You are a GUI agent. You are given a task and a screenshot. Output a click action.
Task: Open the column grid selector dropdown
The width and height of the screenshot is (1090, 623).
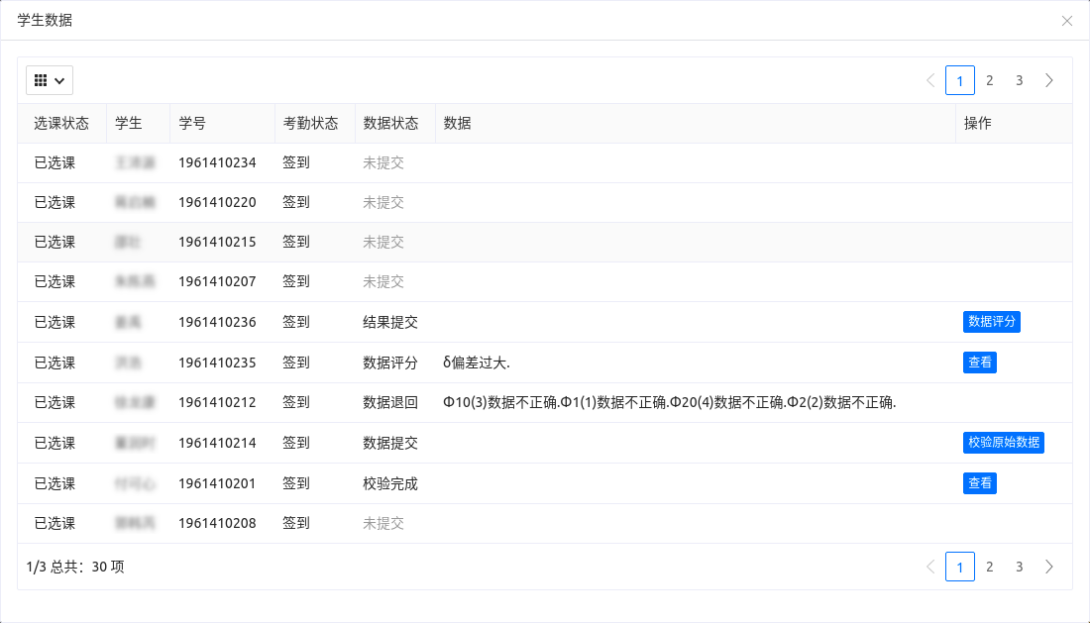coord(50,80)
